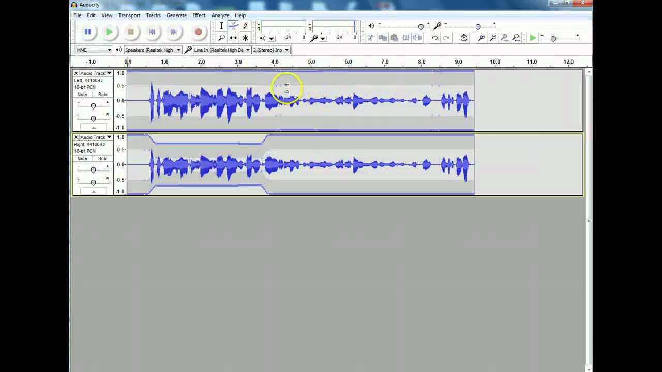Select the Zoom (magnifier) tool

[221, 38]
